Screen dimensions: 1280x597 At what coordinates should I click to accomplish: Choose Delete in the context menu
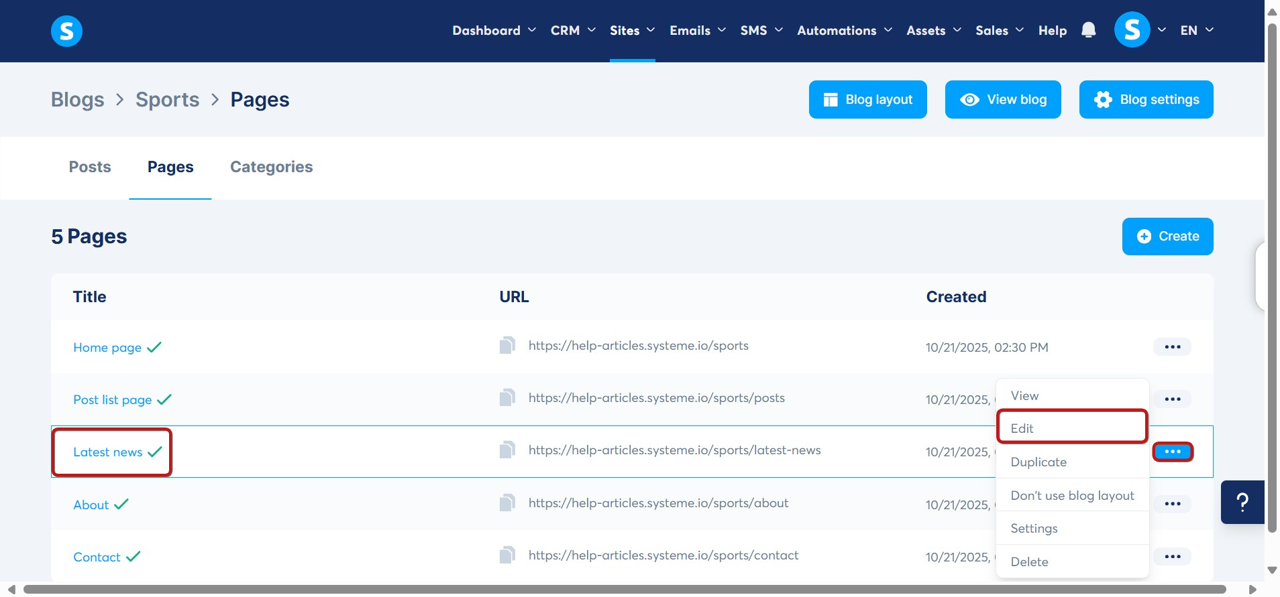pos(1072,561)
